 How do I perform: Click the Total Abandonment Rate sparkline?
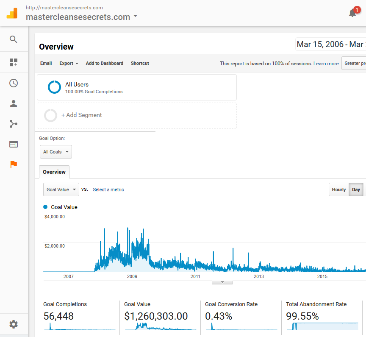pyautogui.click(x=322, y=326)
